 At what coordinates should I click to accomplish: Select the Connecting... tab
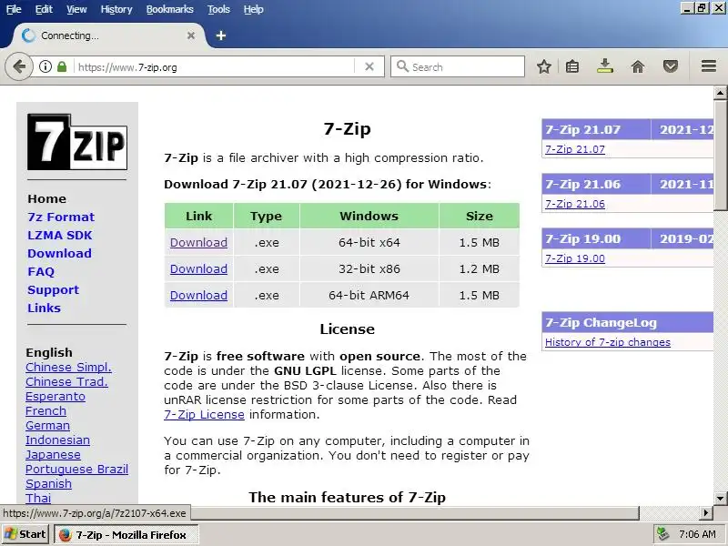(x=109, y=35)
